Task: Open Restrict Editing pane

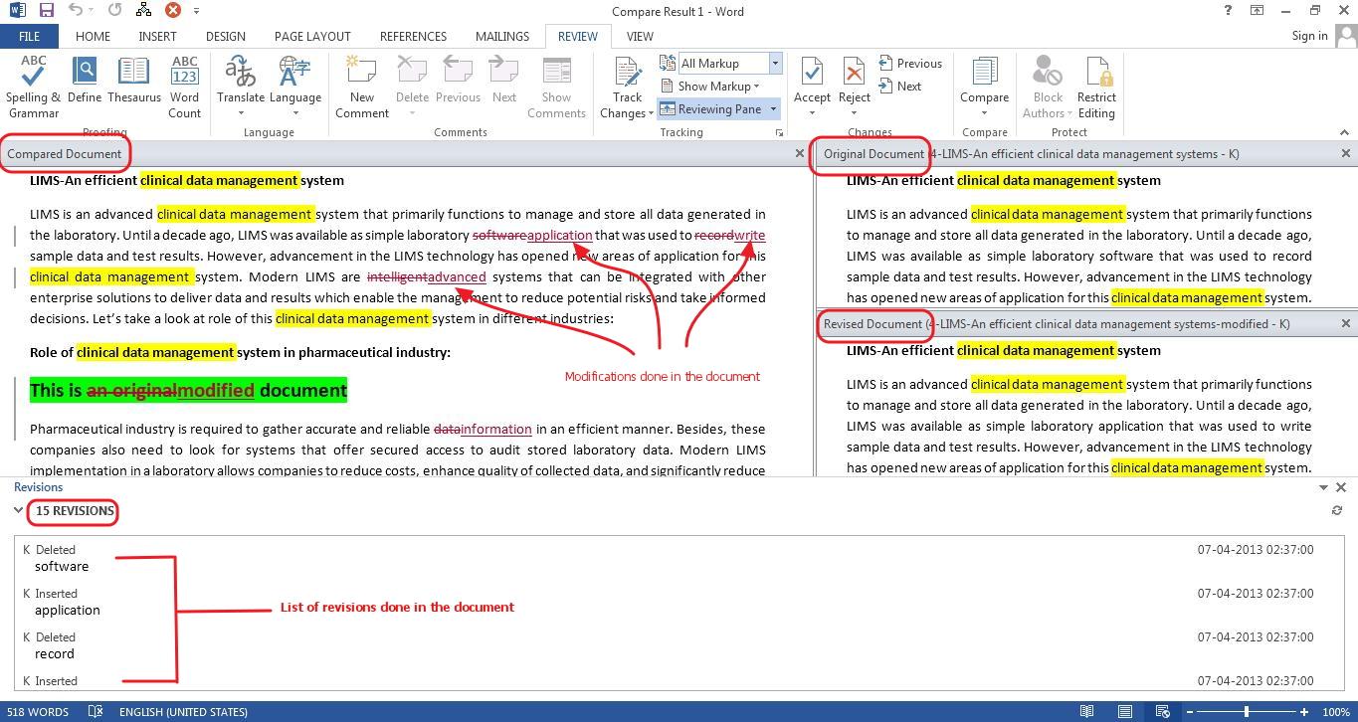Action: click(x=1095, y=85)
